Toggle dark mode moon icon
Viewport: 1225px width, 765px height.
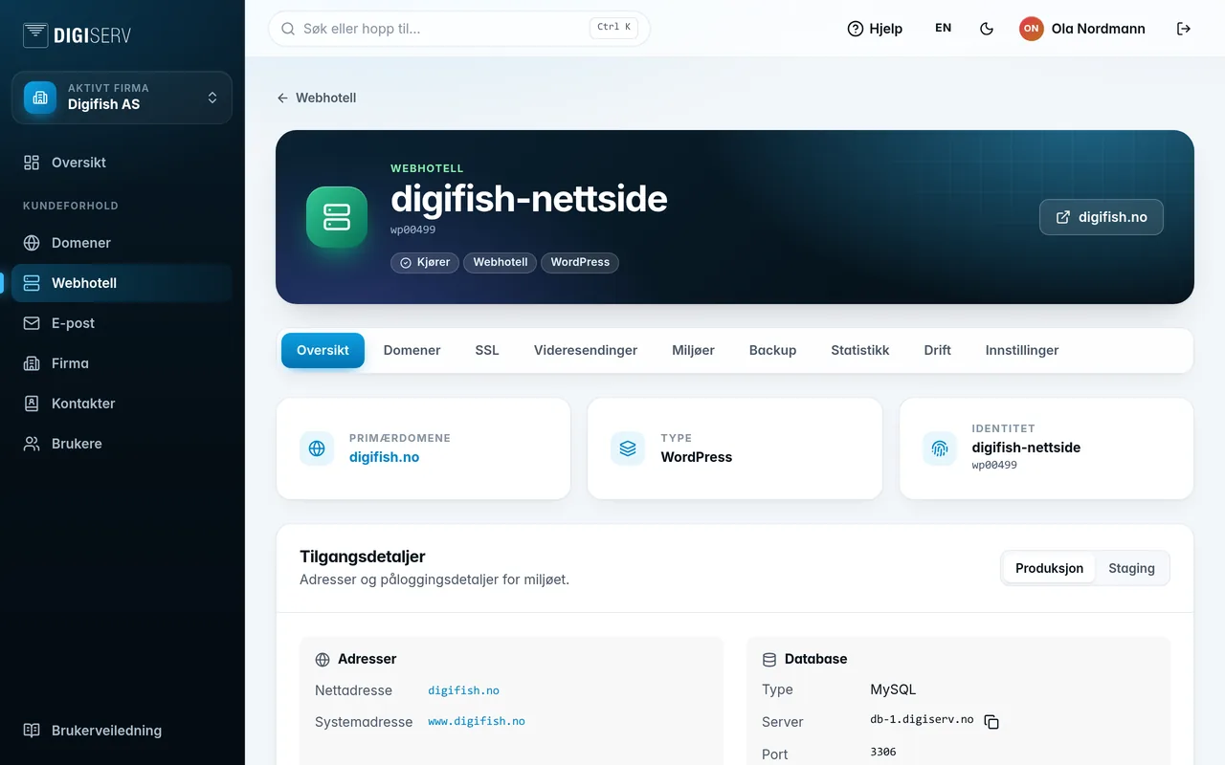pyautogui.click(x=987, y=29)
